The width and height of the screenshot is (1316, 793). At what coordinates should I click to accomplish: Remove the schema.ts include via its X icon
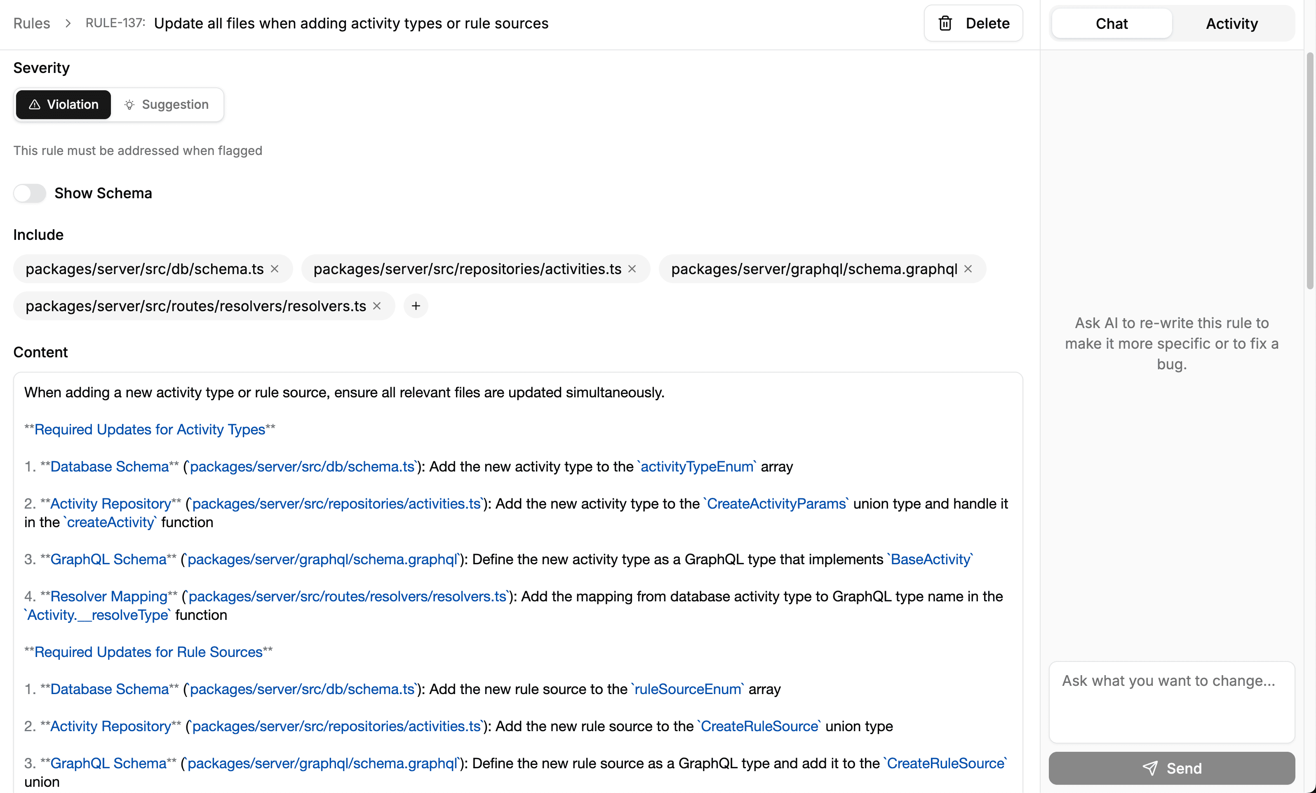tap(275, 269)
